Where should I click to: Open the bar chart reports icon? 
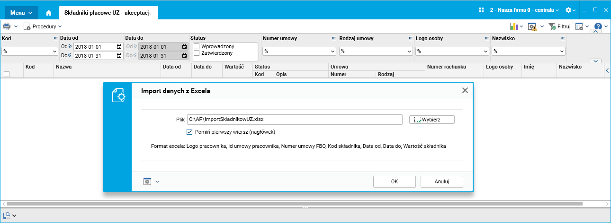(513, 26)
